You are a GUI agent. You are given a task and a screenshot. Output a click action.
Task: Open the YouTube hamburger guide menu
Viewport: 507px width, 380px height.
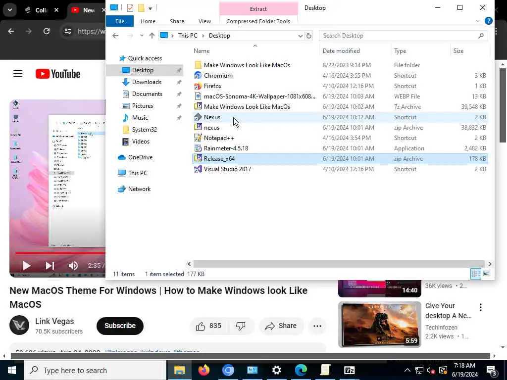(x=18, y=74)
